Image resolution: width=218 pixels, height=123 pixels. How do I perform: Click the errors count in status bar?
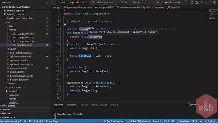tap(36, 121)
